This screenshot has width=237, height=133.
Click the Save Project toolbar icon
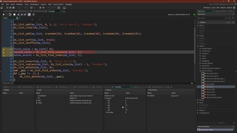pyautogui.click(x=13, y=8)
